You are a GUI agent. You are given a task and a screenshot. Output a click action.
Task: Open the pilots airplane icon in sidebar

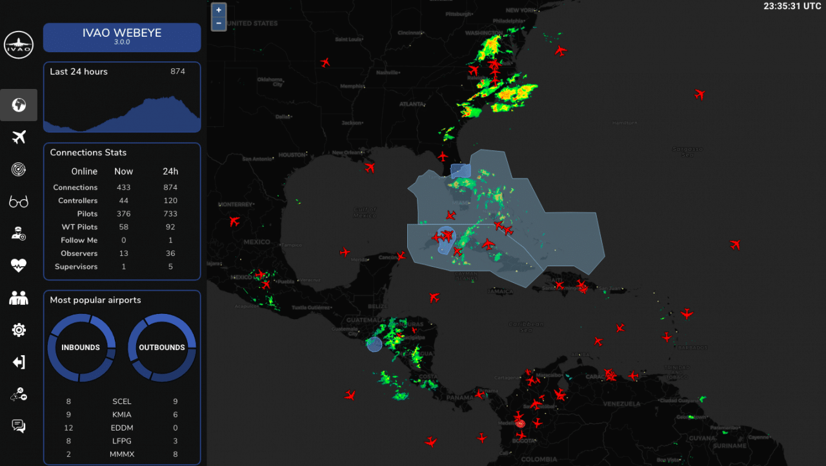click(19, 137)
